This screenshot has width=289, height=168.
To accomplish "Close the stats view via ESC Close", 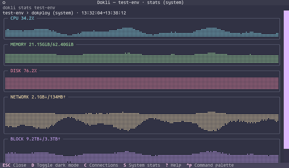I will tap(14, 165).
